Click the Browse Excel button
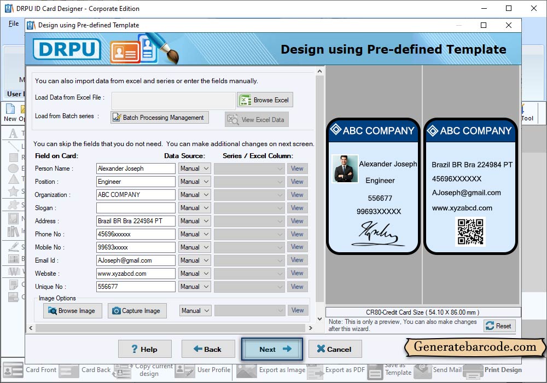547x383 pixels. 265,100
